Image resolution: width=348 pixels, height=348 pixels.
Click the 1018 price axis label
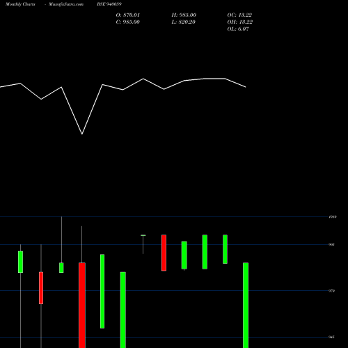(x=333, y=217)
